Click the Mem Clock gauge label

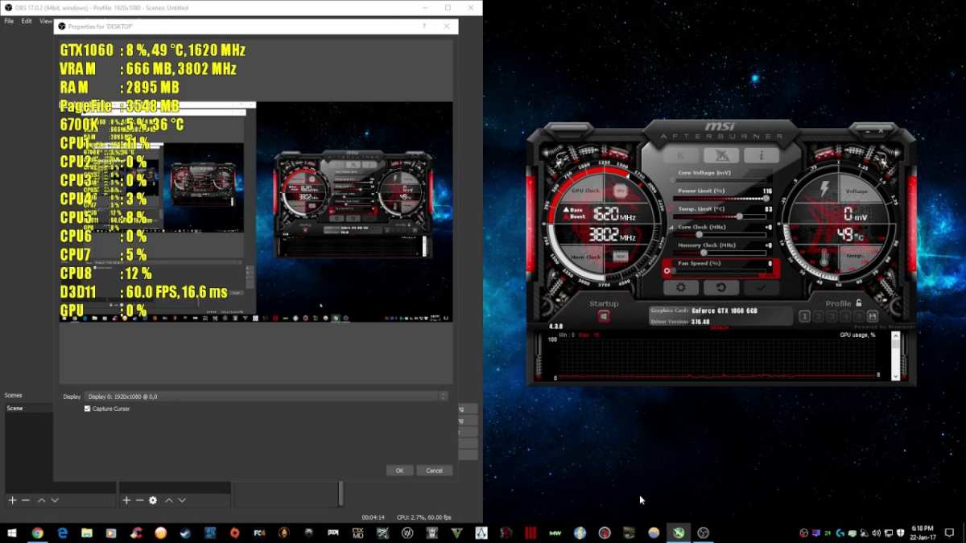pos(585,257)
